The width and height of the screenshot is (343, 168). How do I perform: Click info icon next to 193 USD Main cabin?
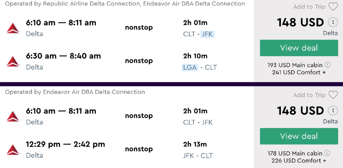[x=328, y=65]
